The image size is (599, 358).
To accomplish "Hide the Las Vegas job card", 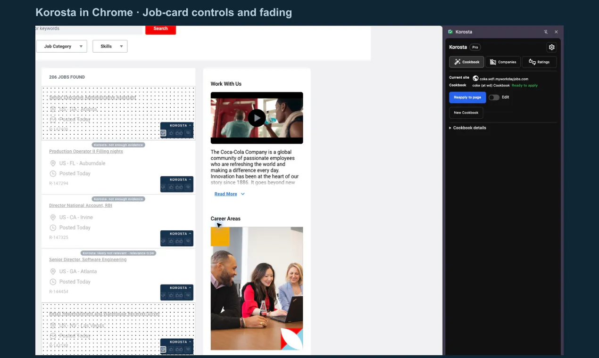I will (x=188, y=350).
